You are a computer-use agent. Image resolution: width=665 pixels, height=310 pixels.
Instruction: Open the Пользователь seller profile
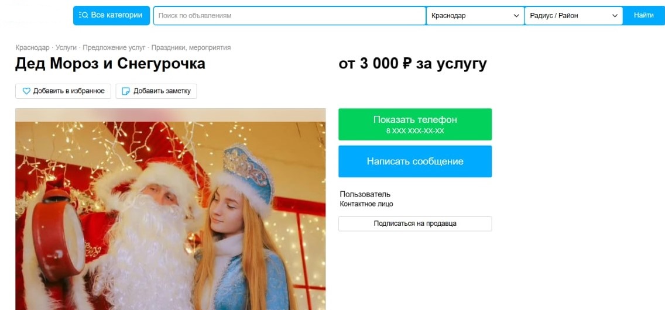tap(365, 194)
